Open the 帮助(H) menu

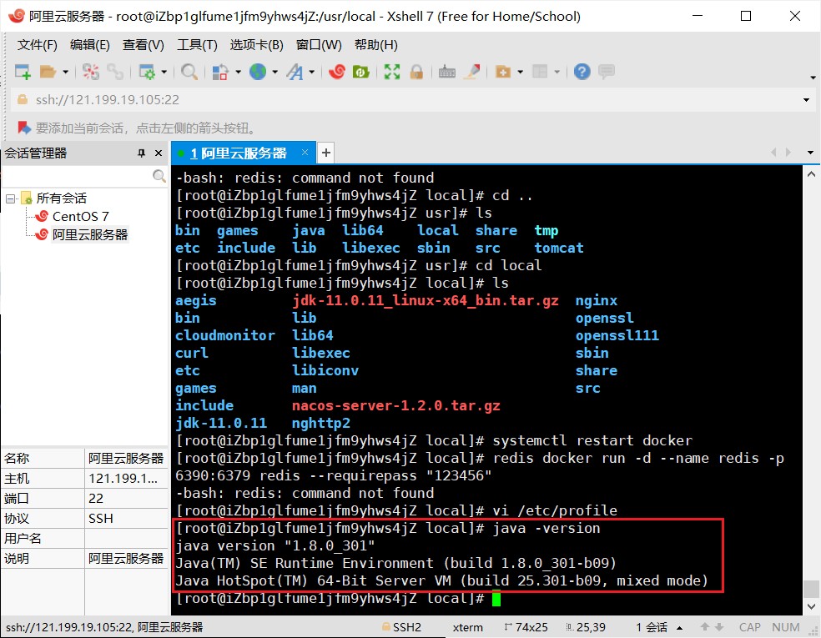coord(376,45)
